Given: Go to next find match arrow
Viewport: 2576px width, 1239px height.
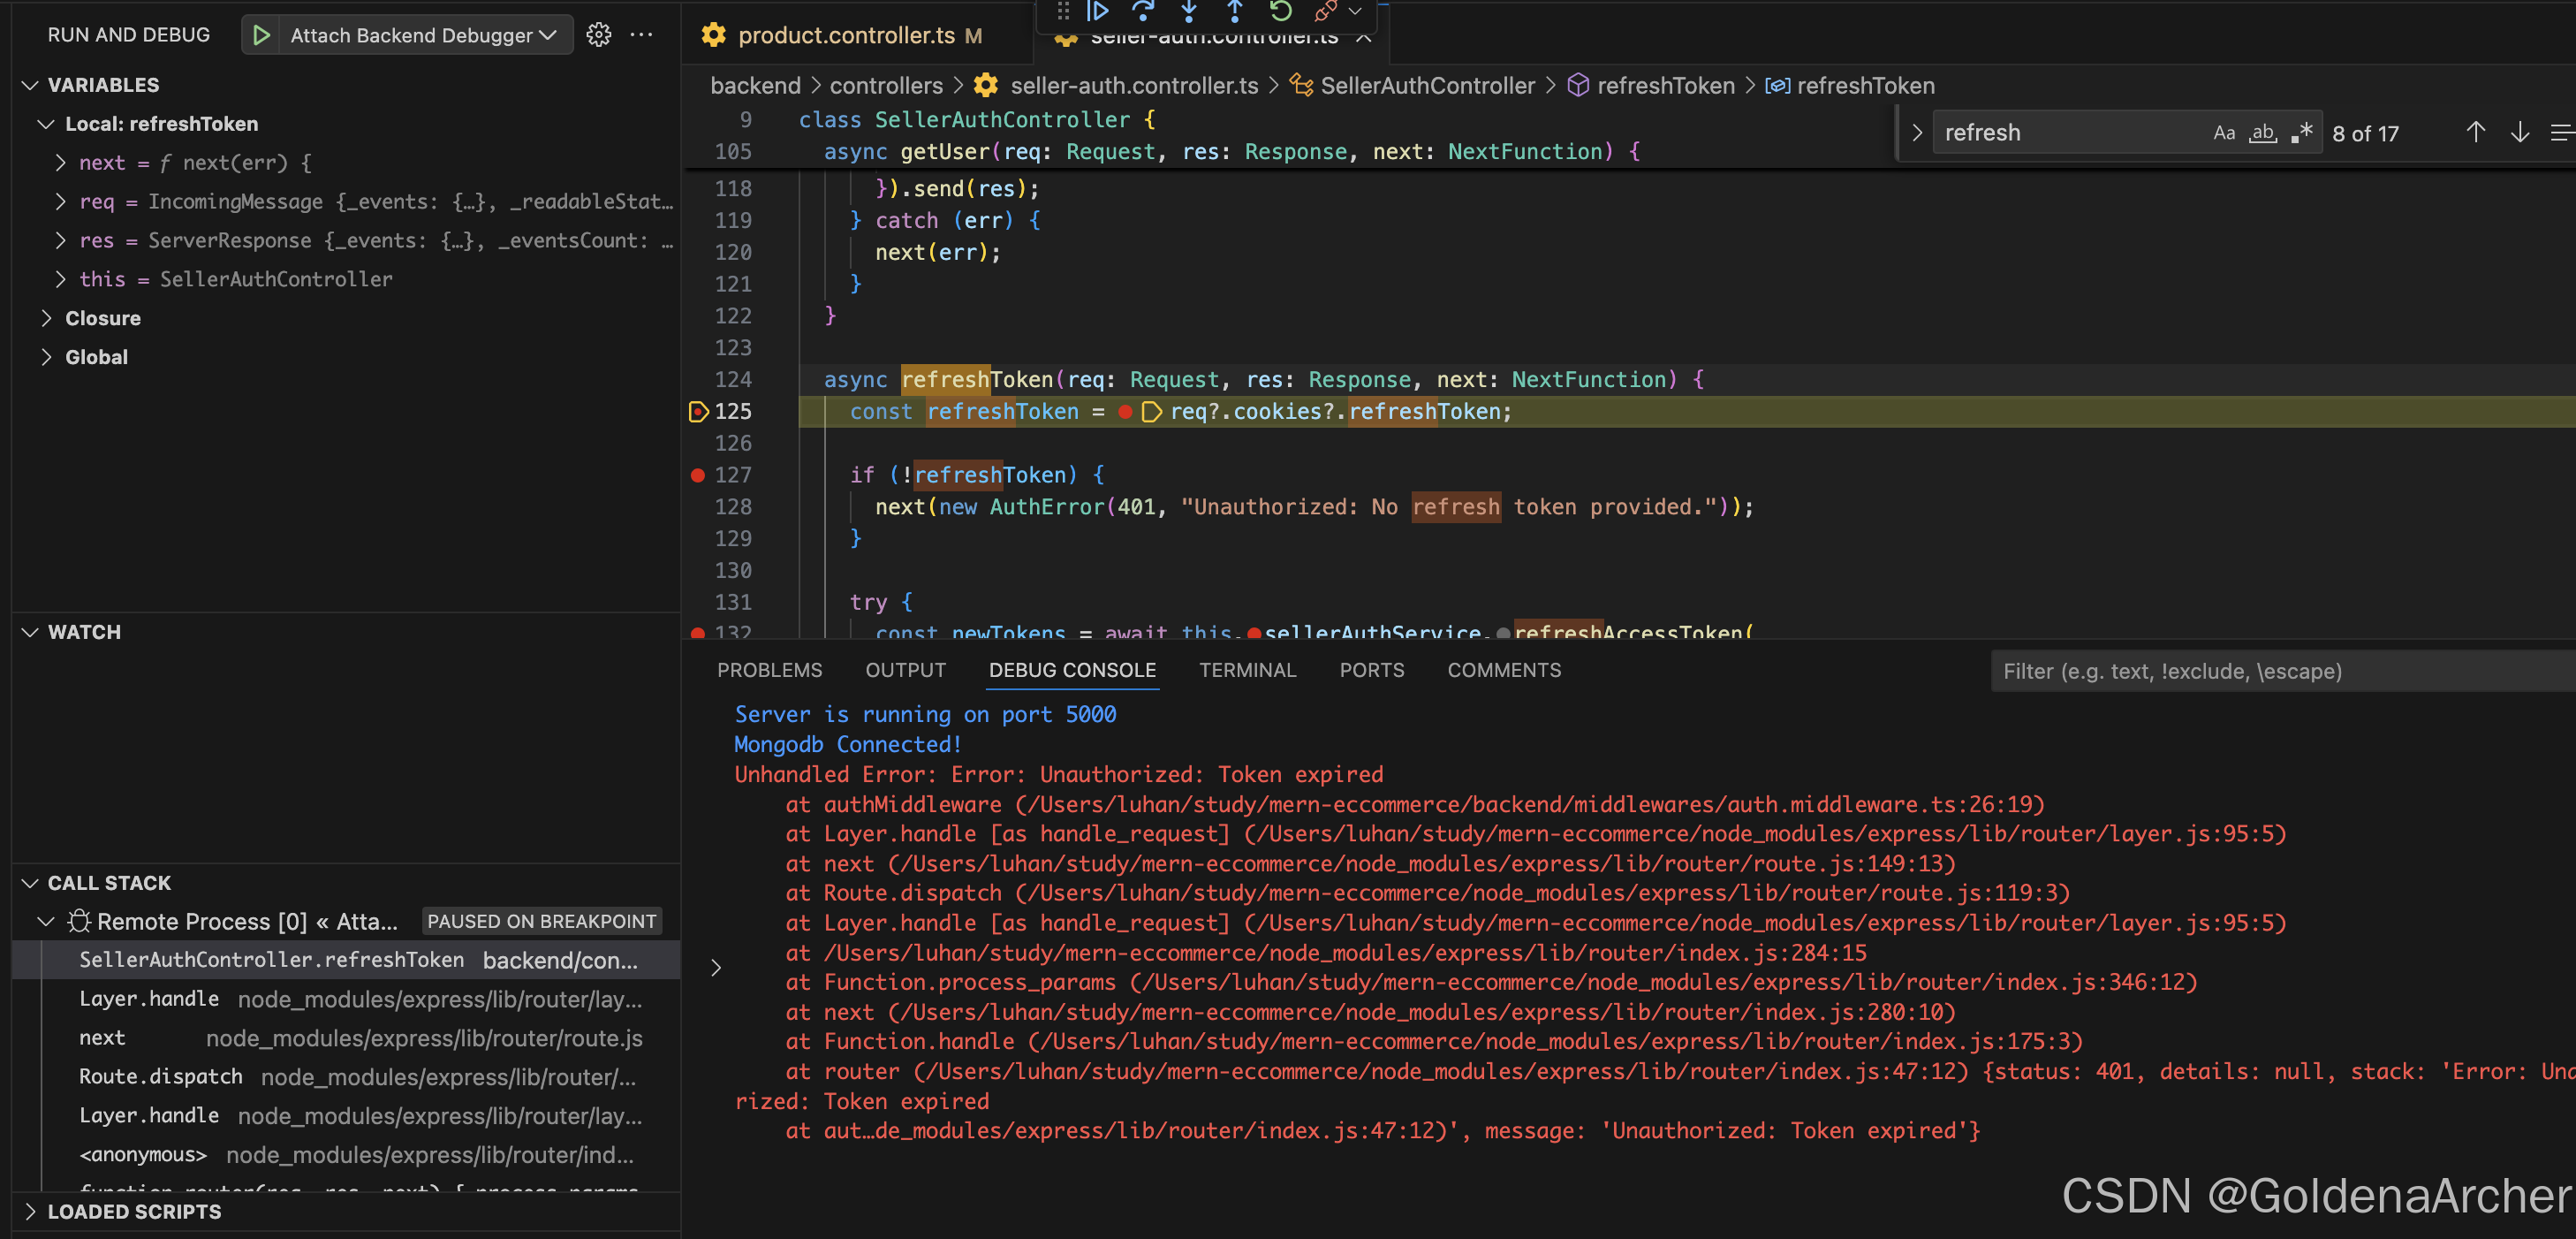Looking at the screenshot, I should 2519,133.
